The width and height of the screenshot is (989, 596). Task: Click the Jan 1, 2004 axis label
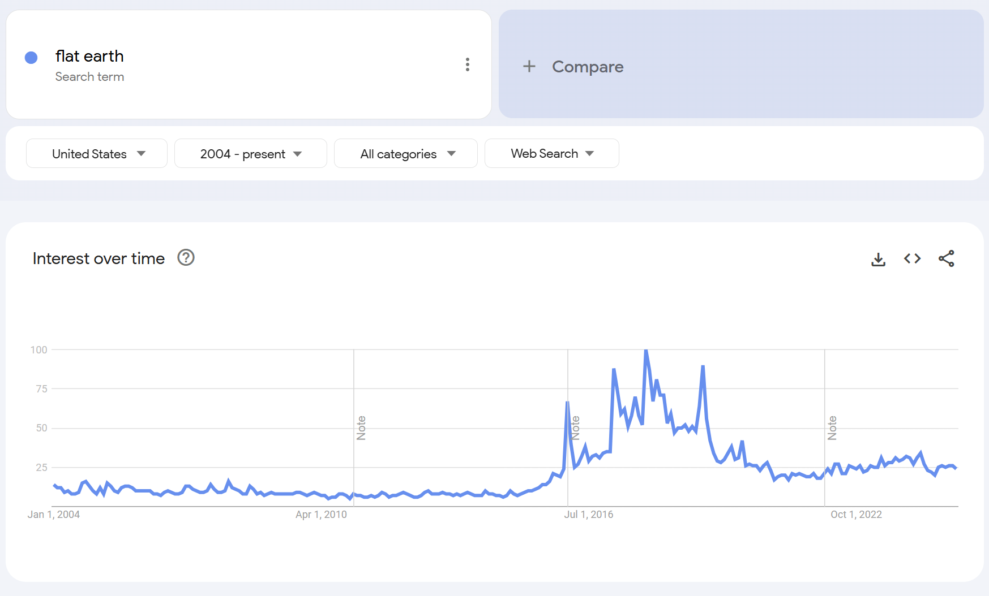[54, 515]
